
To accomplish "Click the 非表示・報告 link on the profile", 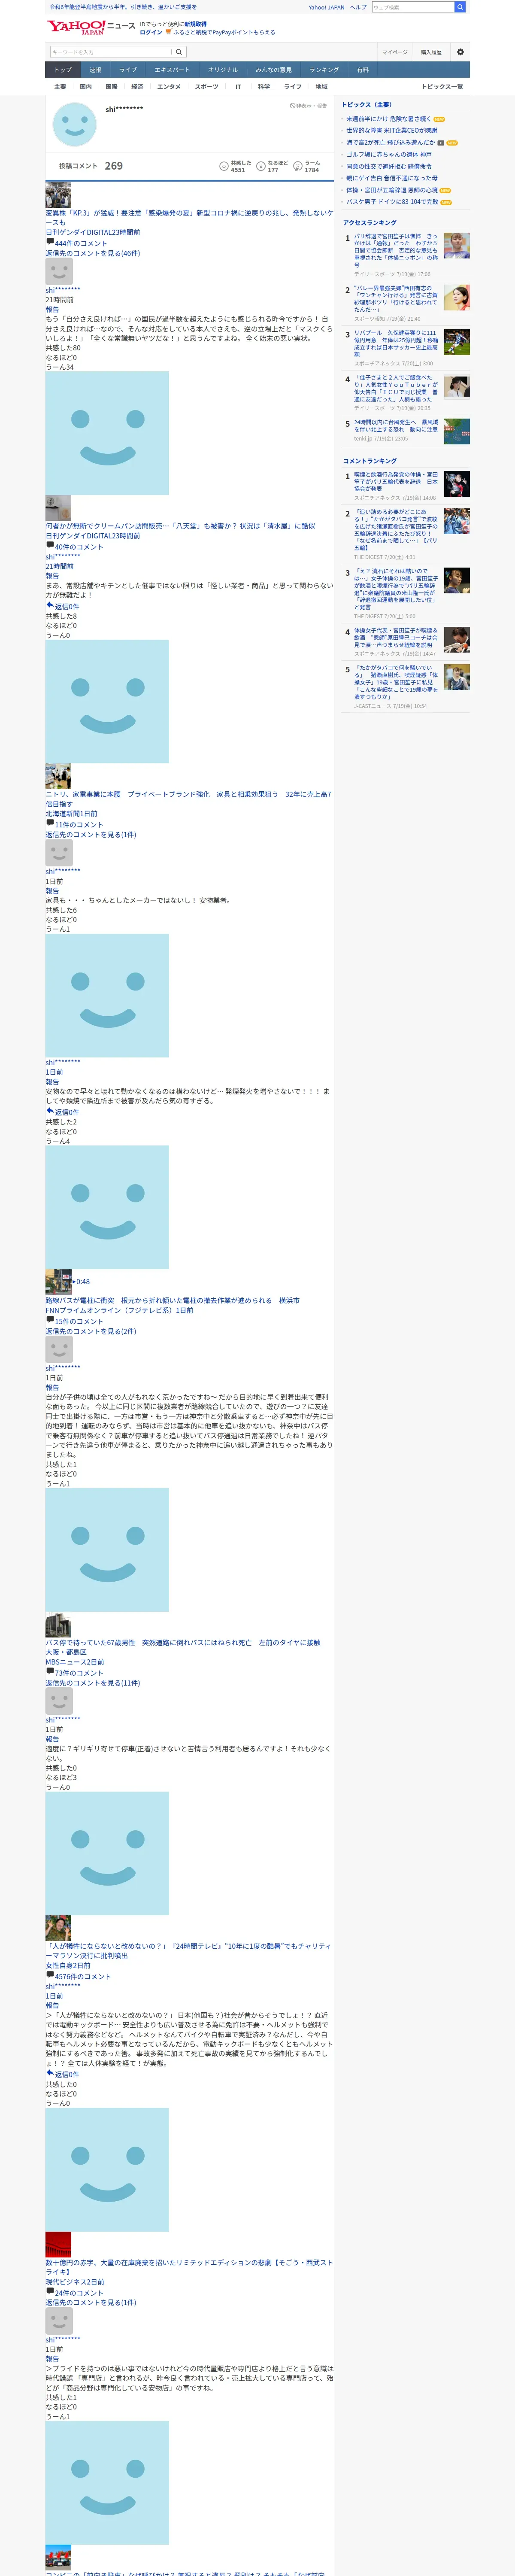I will (309, 106).
